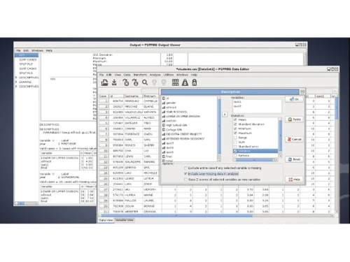The width and height of the screenshot is (350, 262).
Task: Click the source variable list vertical scrollbar
Action: click(219, 129)
